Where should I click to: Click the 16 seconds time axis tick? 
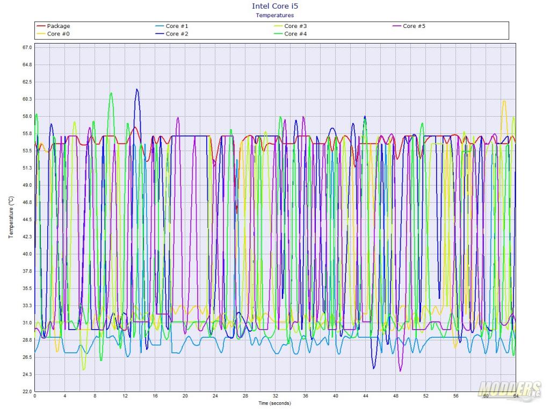coord(155,396)
